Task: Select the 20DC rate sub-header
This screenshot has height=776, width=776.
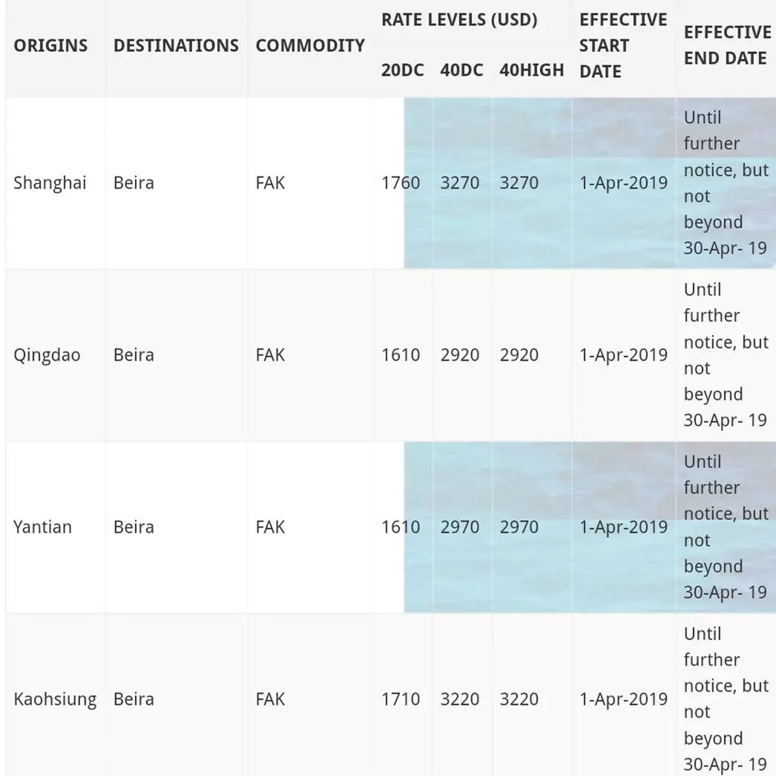Action: pos(402,70)
